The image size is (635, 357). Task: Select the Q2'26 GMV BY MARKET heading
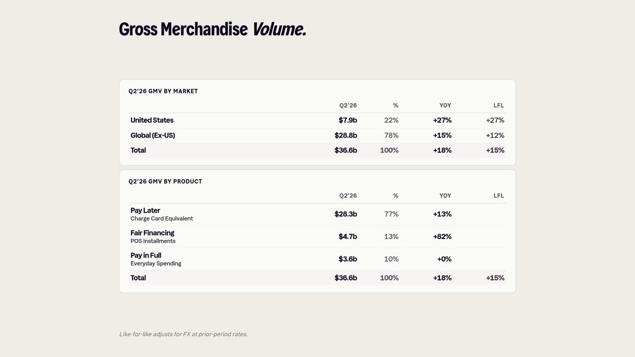(x=163, y=91)
